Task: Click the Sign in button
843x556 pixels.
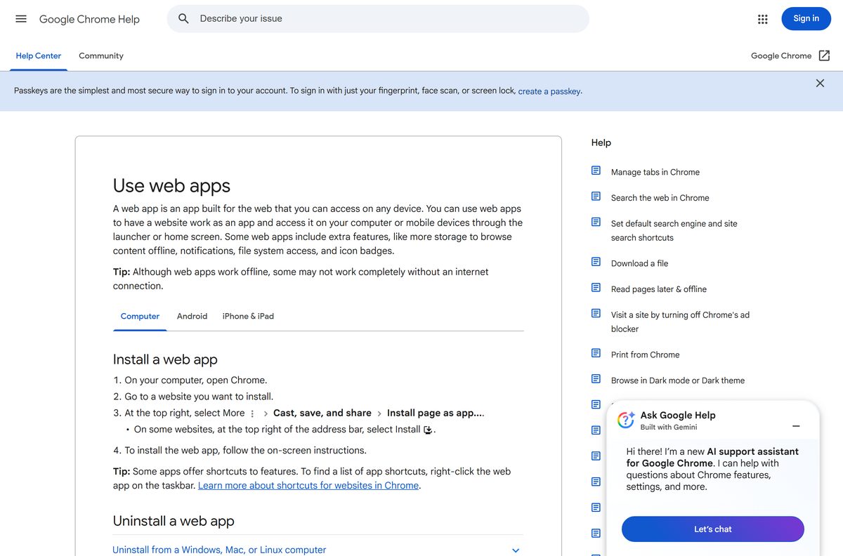Action: pyautogui.click(x=806, y=19)
